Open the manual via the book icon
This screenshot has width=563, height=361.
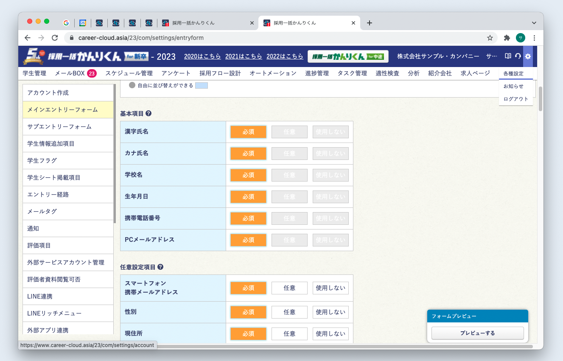[507, 56]
